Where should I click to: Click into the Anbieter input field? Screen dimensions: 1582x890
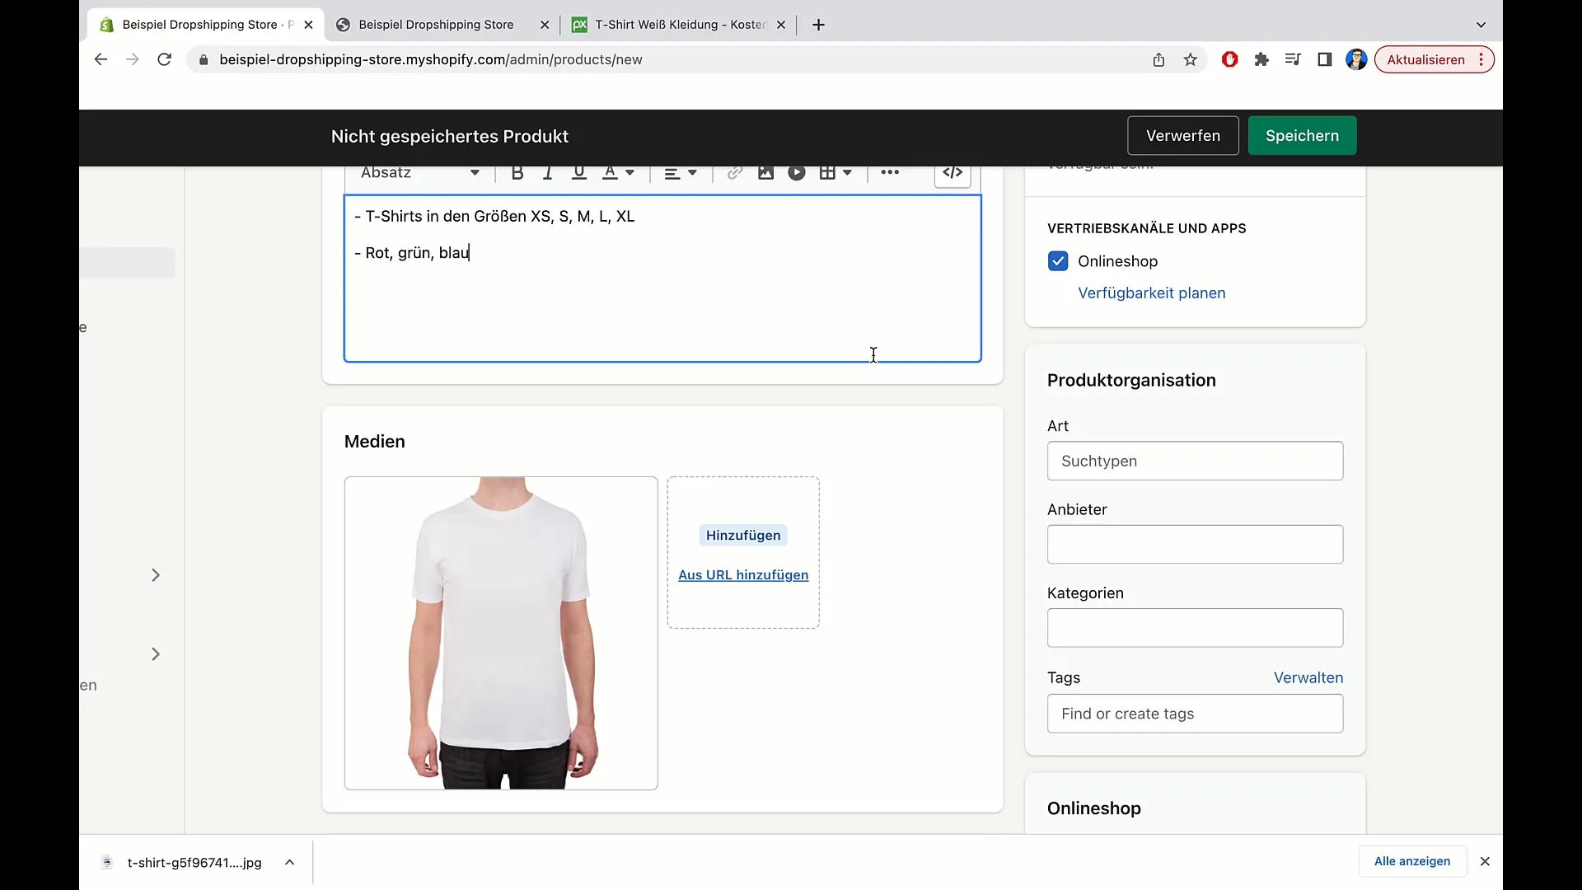[x=1195, y=545]
